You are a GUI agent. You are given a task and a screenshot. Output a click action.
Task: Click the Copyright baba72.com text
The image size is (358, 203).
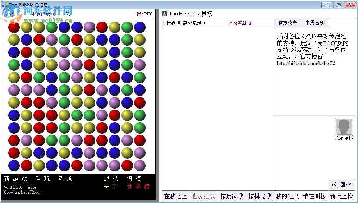point(23,192)
